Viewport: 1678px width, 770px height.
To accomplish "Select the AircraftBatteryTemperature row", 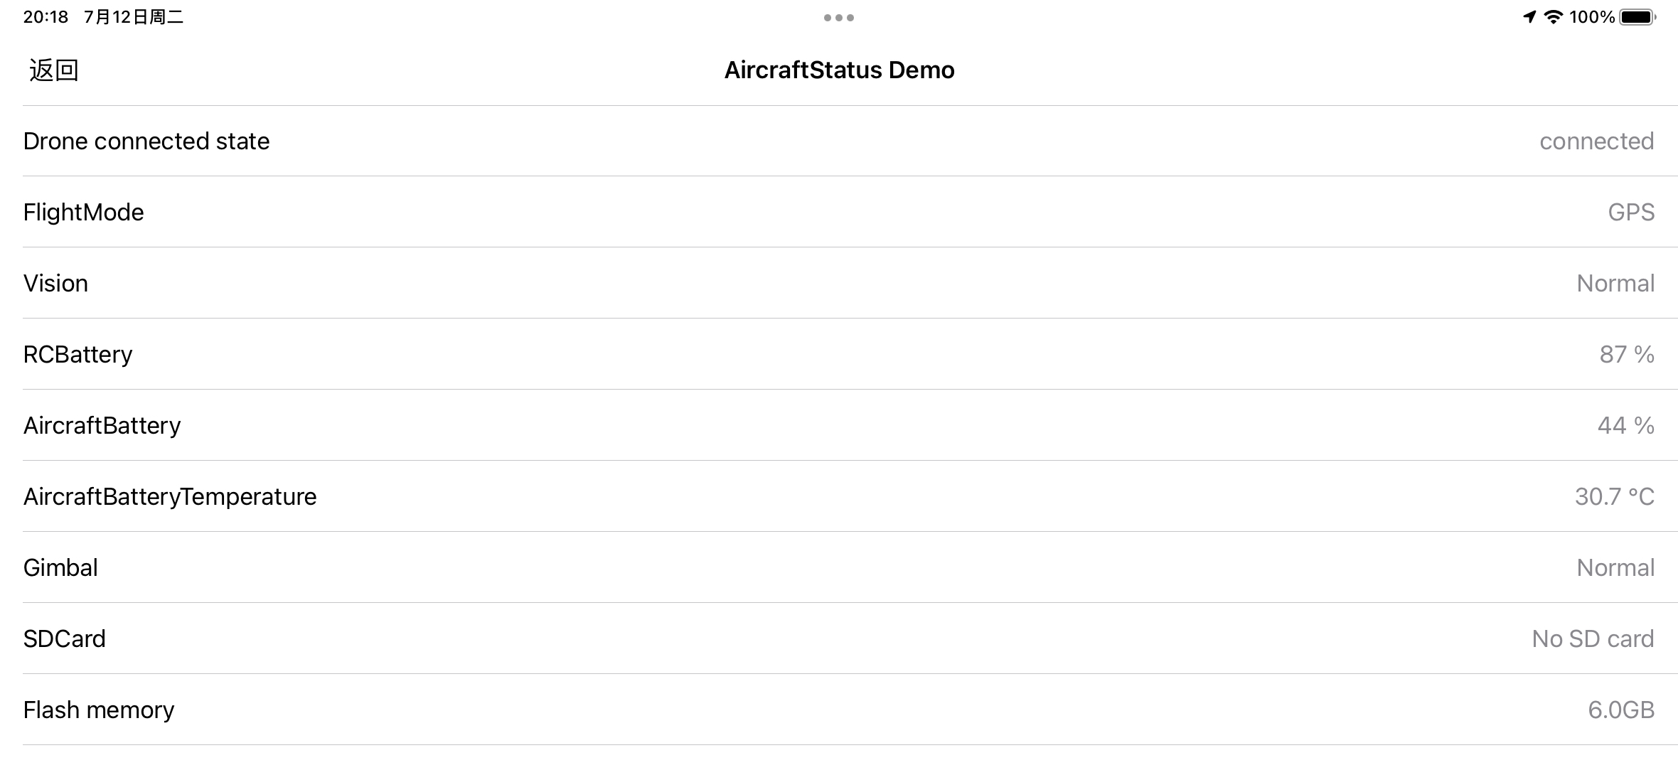I will pyautogui.click(x=850, y=496).
